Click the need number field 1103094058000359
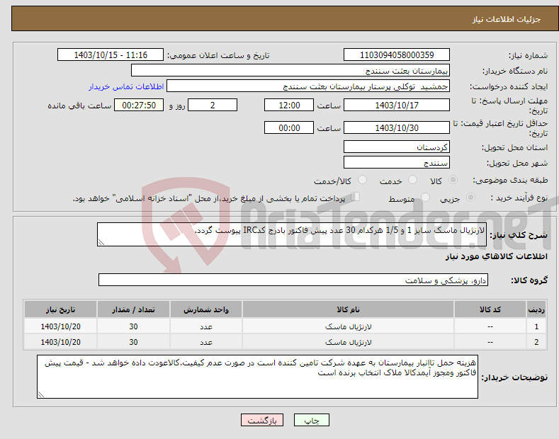559x439 pixels. click(x=397, y=55)
